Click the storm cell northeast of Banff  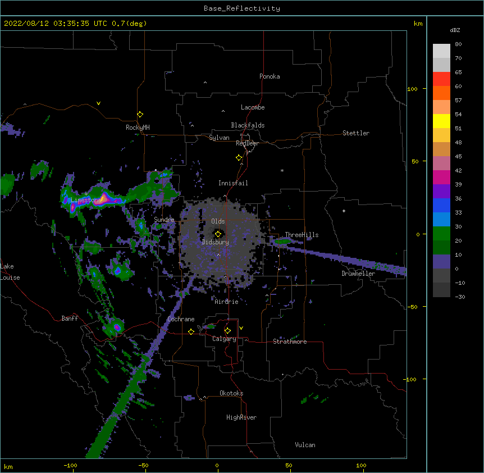[x=116, y=327]
